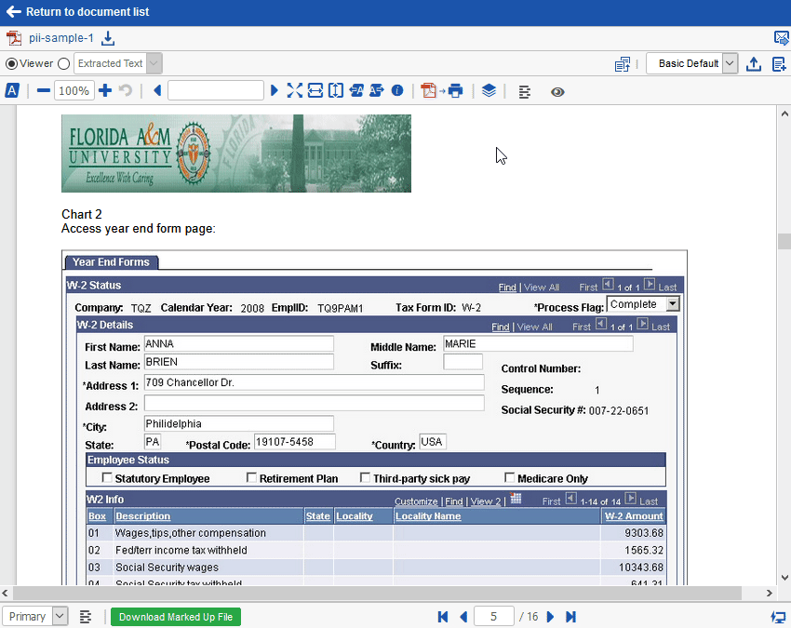Click the Year End Forms tab

(111, 262)
